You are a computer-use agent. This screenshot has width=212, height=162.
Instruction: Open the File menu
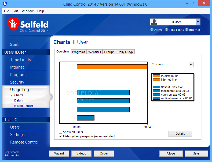[x=6, y=11]
